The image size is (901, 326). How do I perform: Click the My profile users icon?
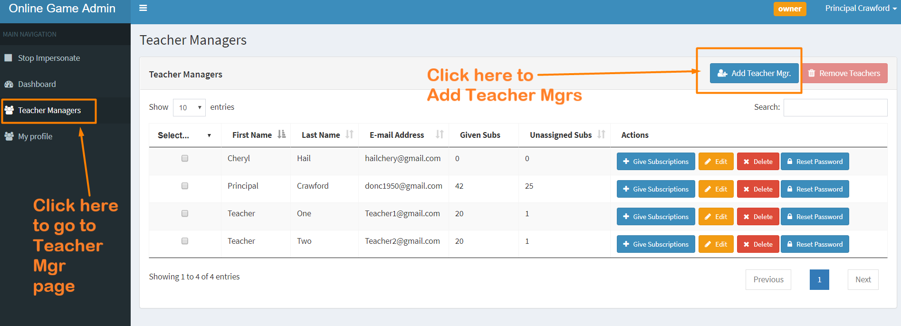coord(9,136)
